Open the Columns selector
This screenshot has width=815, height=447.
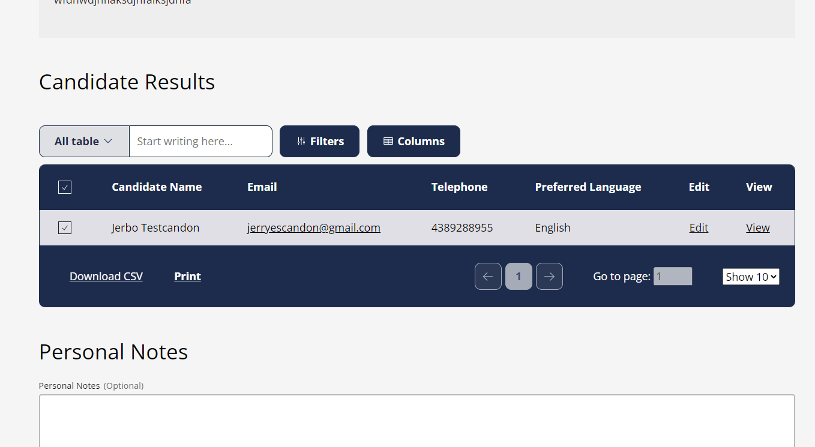414,141
